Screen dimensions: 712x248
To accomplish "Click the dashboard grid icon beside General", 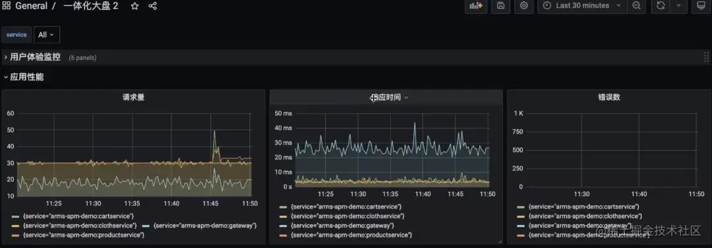I will (x=7, y=6).
